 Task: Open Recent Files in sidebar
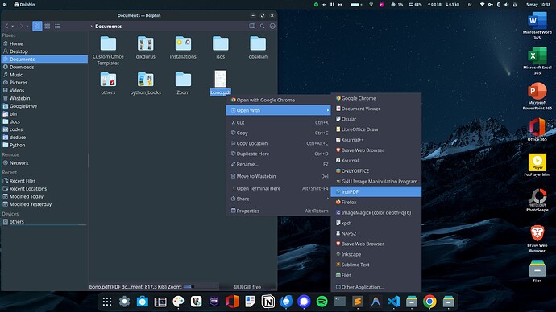pyautogui.click(x=44, y=181)
